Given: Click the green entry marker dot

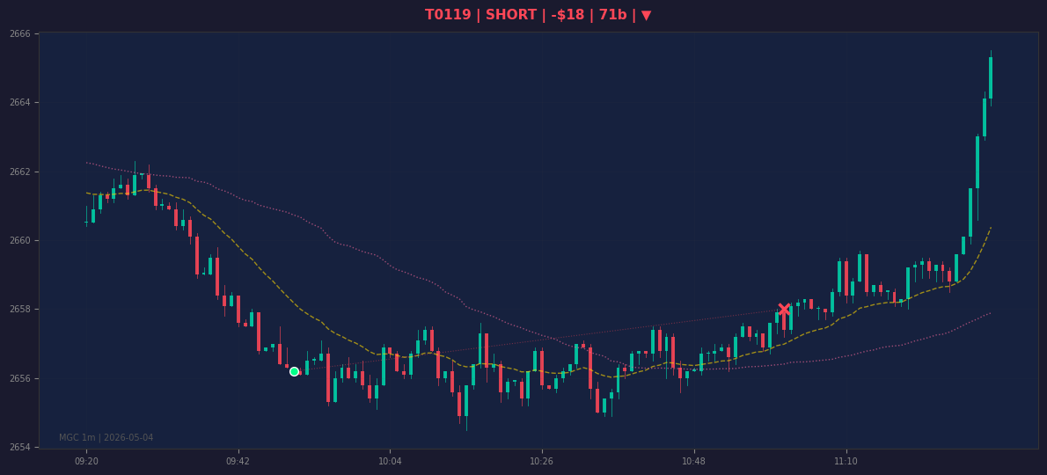Looking at the screenshot, I should click(x=295, y=371).
